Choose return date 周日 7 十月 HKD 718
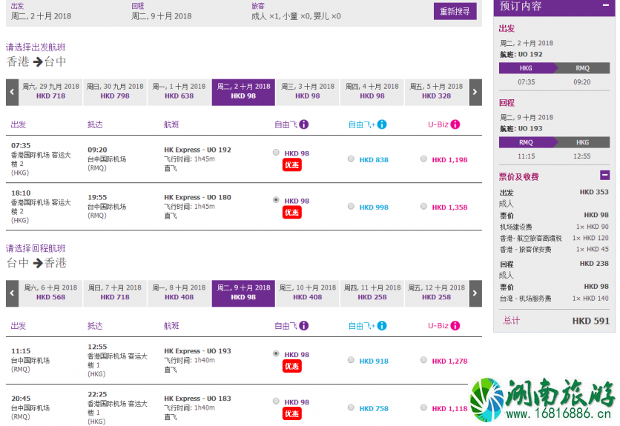This screenshot has width=620, height=426. coord(115,293)
